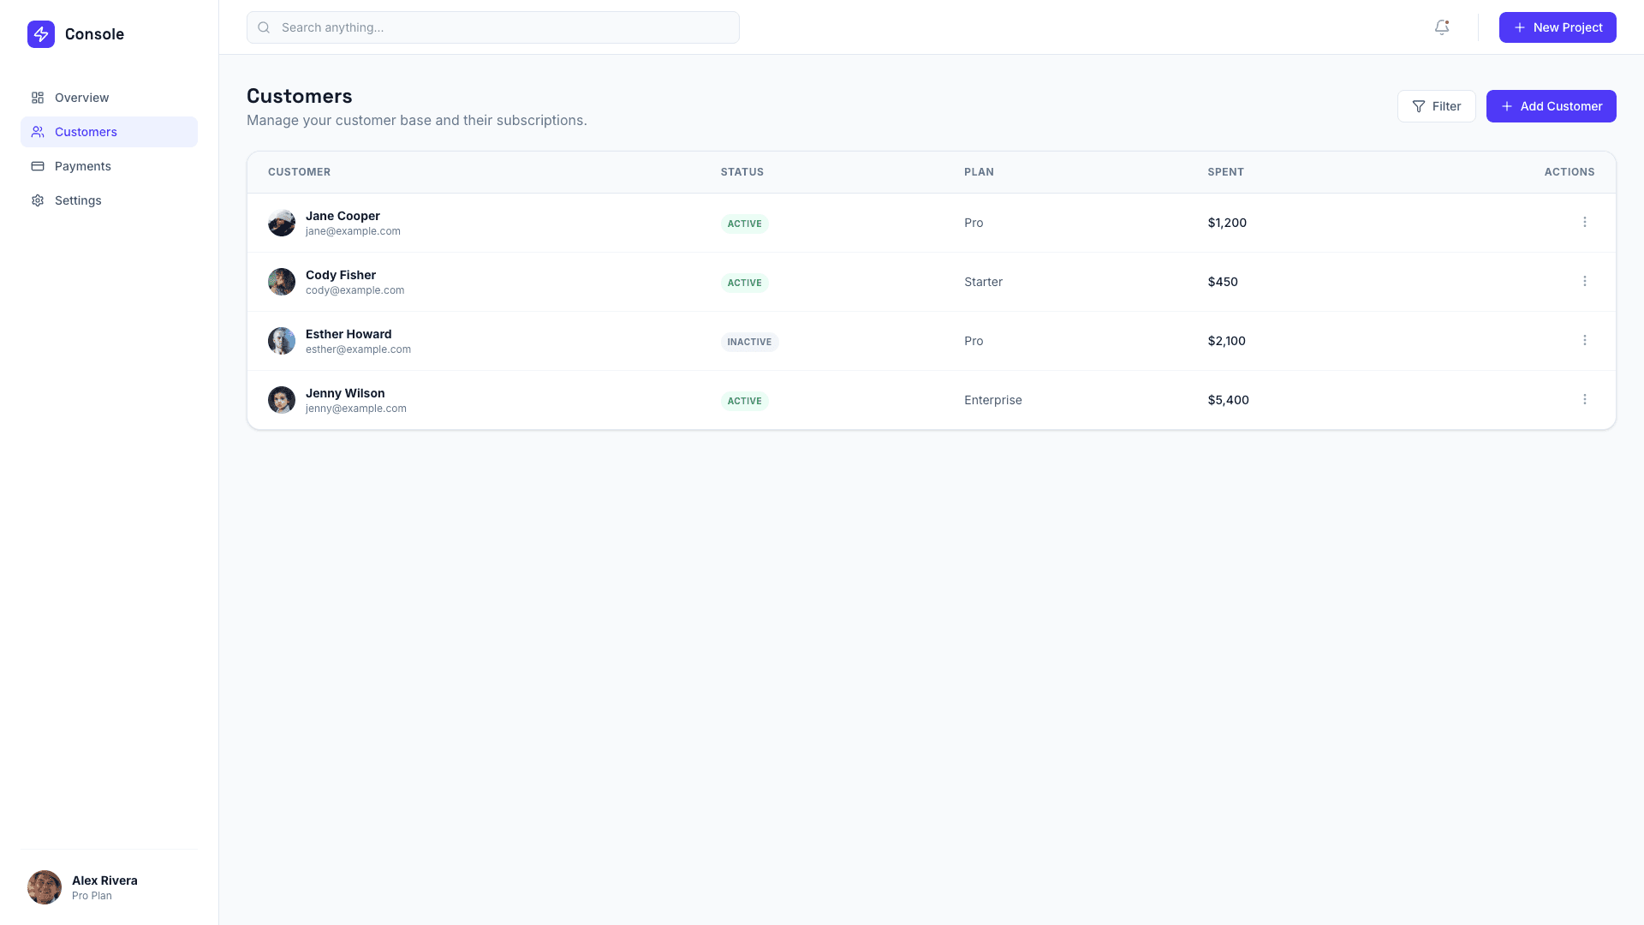Open the actions menu for Cody Fisher

coord(1585,281)
